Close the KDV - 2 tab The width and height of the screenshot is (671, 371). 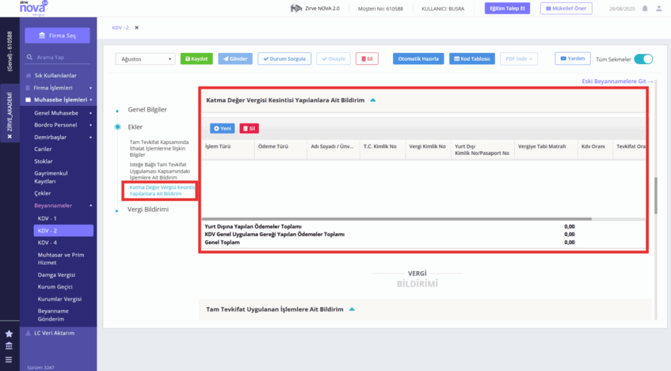pyautogui.click(x=137, y=27)
